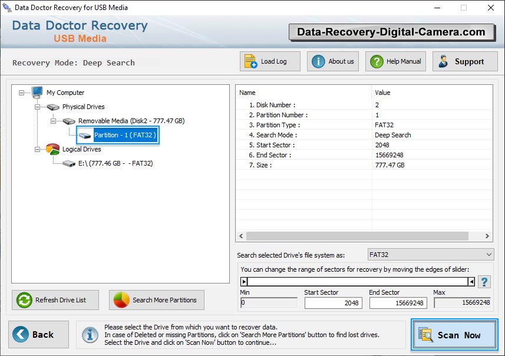
Task: Click the Name column header
Action: pyautogui.click(x=303, y=93)
